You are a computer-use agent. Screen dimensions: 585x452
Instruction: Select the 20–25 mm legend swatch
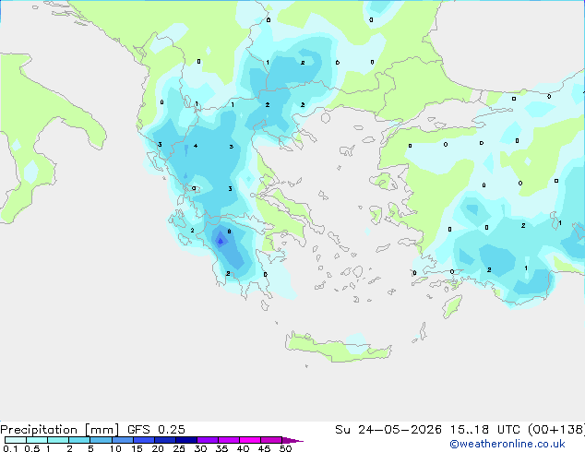(164, 440)
